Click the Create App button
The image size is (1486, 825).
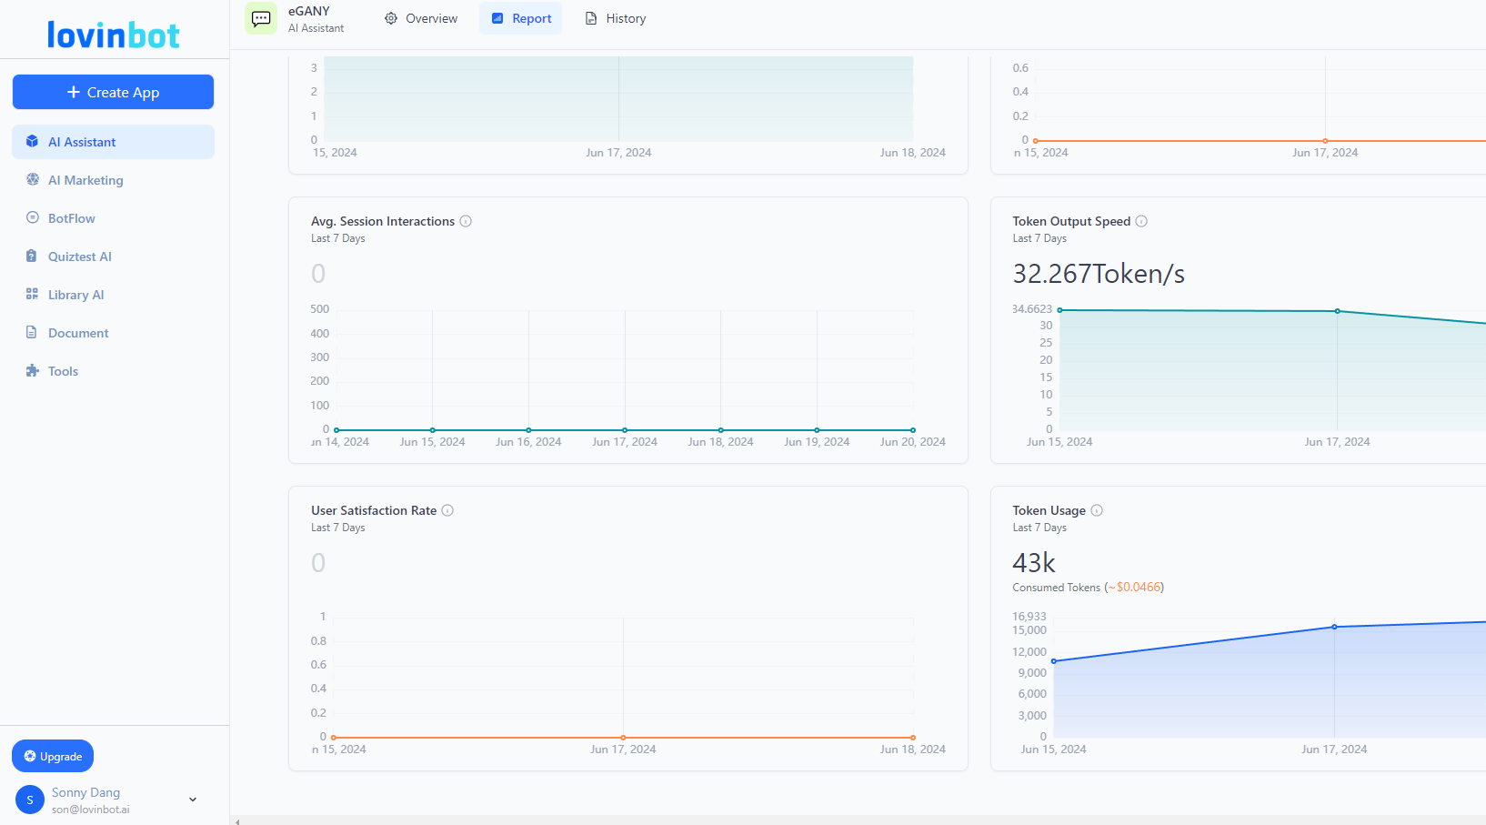tap(113, 92)
